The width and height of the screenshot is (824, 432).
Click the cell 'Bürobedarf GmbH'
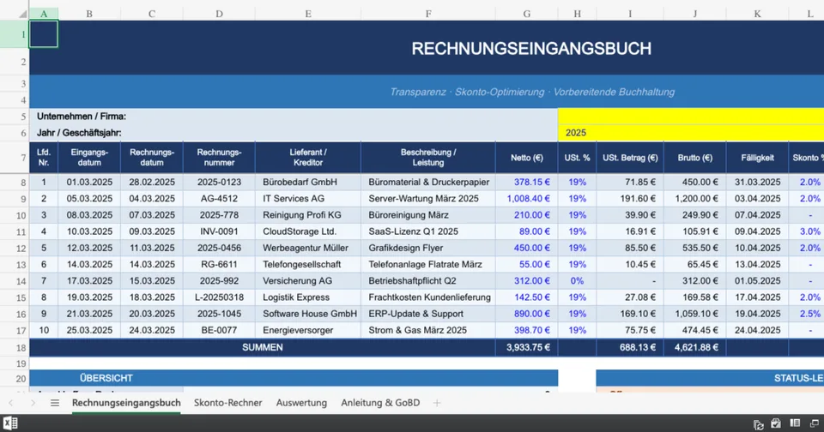[x=308, y=183]
